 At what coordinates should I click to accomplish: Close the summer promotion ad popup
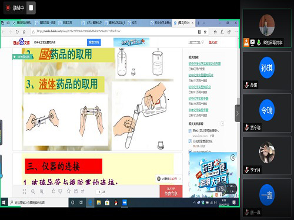(x=233, y=157)
